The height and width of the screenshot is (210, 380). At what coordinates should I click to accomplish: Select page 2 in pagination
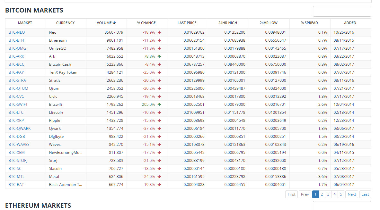[x=322, y=194]
